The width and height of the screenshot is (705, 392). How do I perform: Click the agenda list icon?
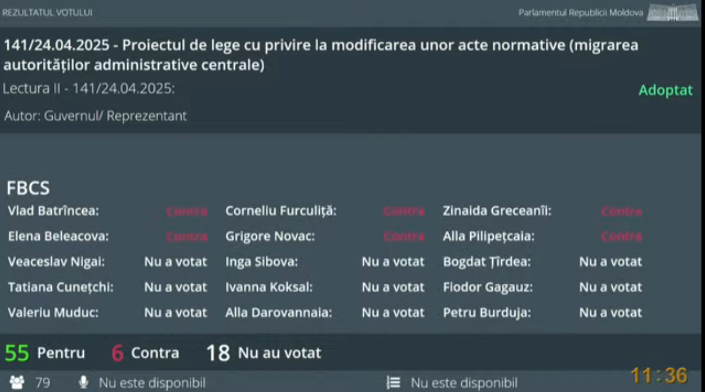coord(393,382)
